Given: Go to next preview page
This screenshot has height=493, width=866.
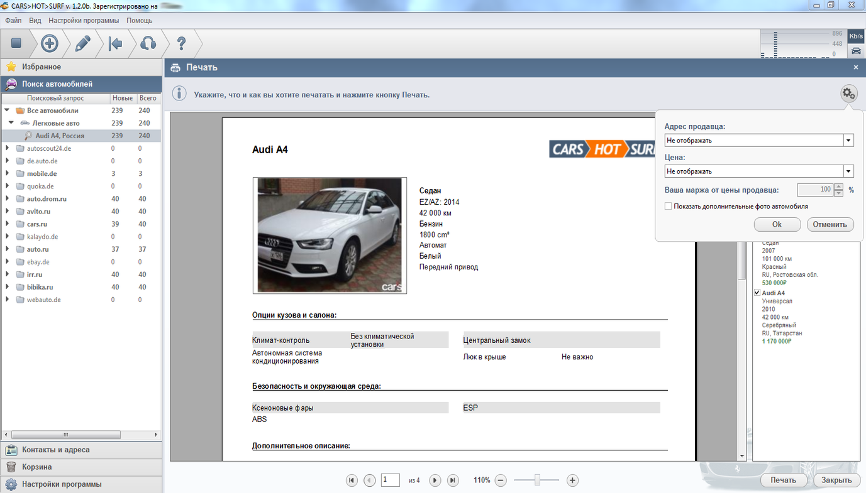Looking at the screenshot, I should click(435, 480).
